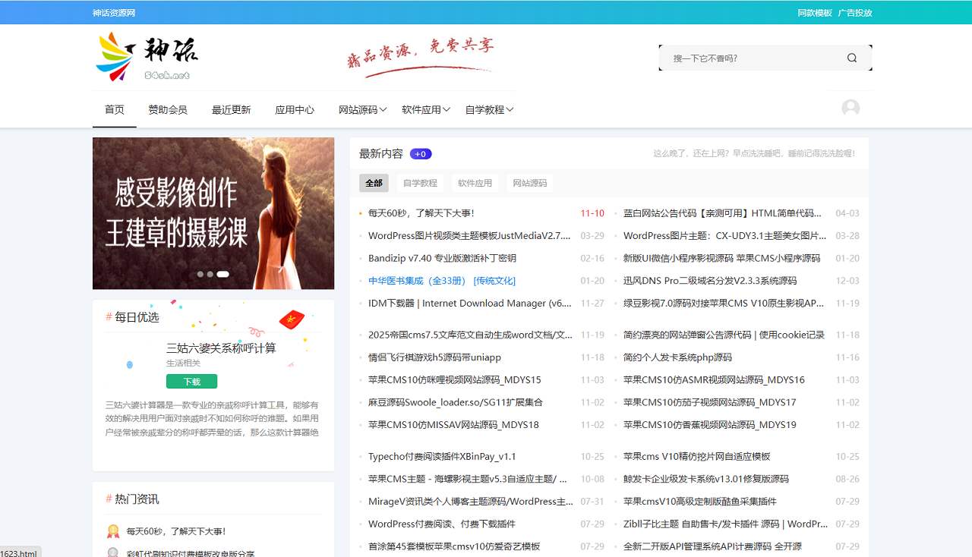Click the colorful 神旅 wing logo
972x557 pixels.
pyautogui.click(x=114, y=55)
